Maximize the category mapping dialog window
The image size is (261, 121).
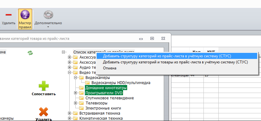[x=152, y=39]
